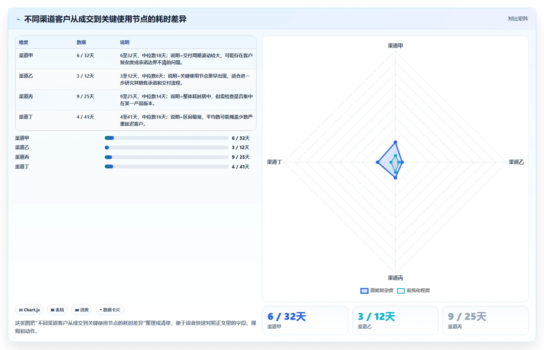
Task: Click table value 4 / 41天
Action: point(85,117)
